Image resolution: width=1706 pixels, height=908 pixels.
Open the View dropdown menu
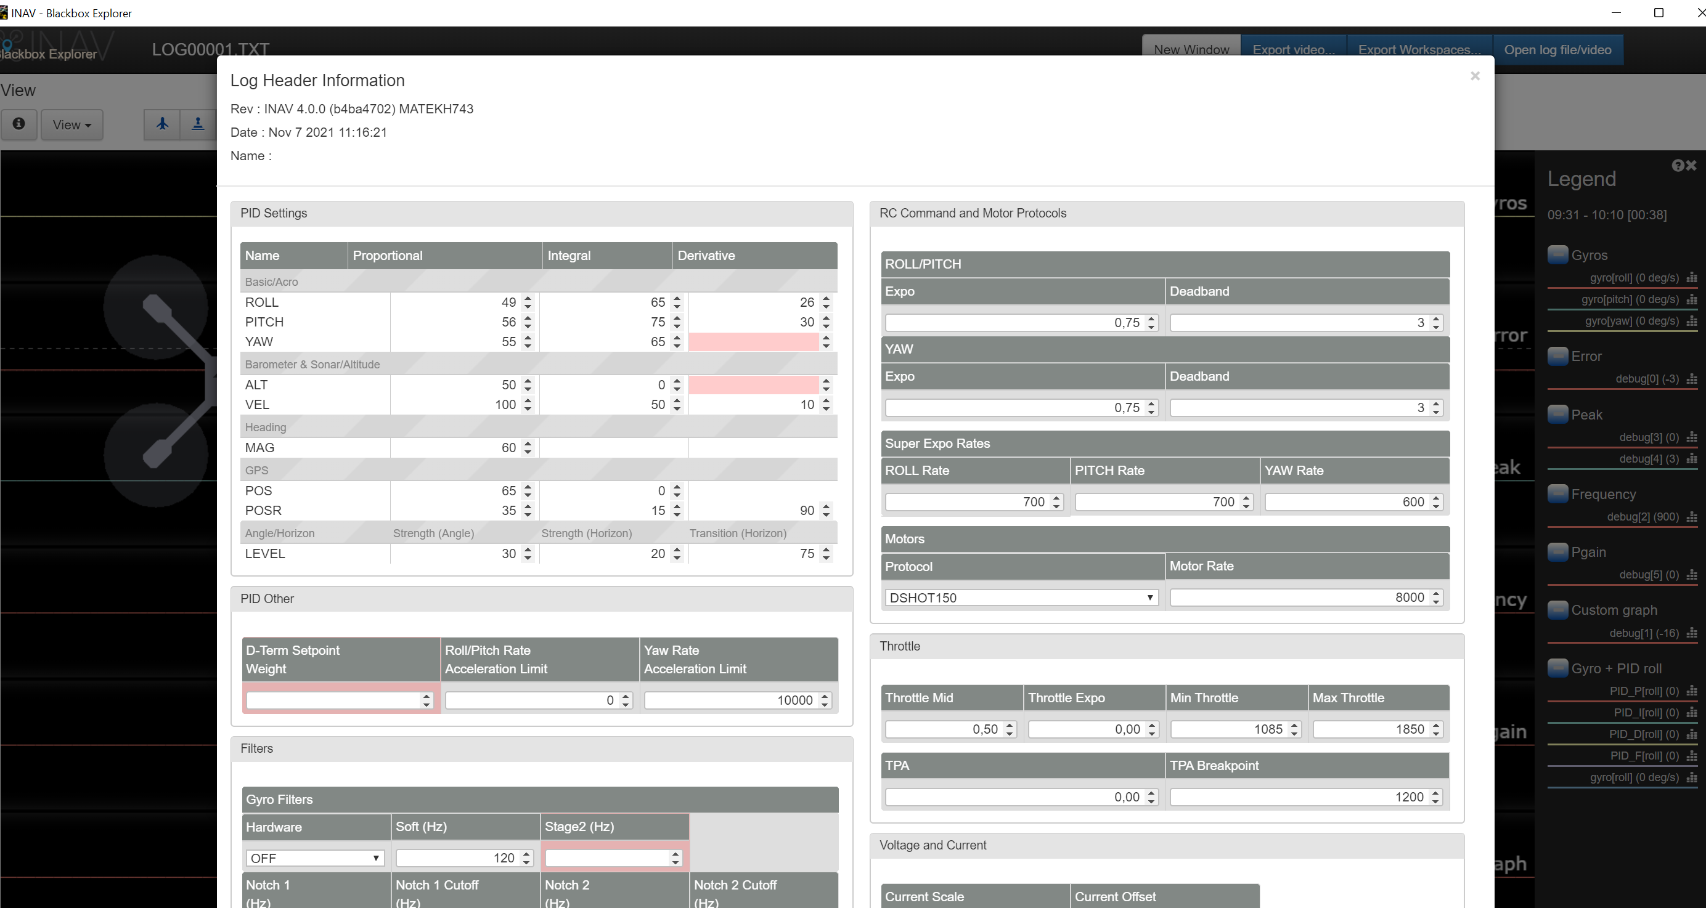tap(71, 124)
